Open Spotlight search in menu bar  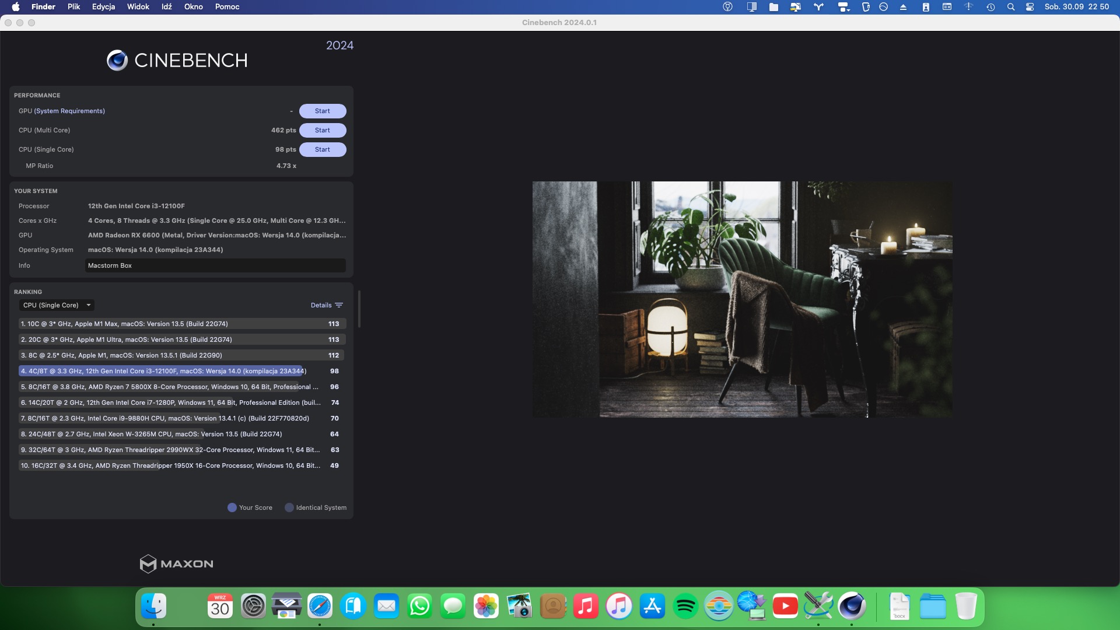click(1011, 7)
